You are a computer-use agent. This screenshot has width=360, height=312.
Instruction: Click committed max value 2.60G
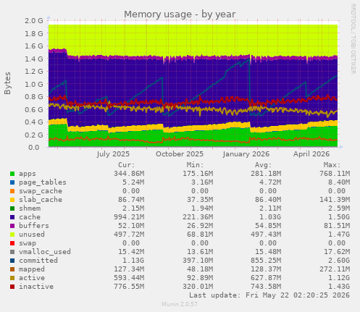339,261
